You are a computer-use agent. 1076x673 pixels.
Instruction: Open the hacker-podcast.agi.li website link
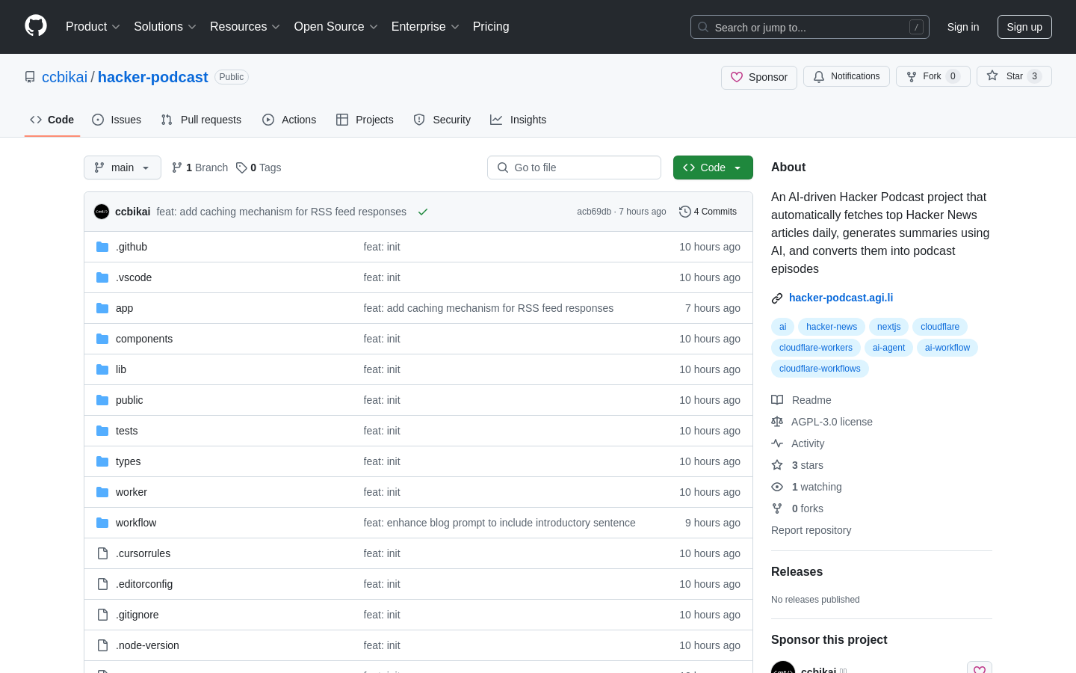tap(841, 298)
